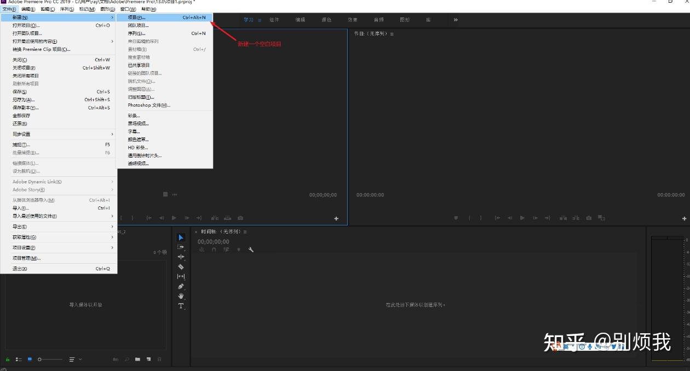Viewport: 690px width, 371px height.
Task: Go to In point in program monitor
Action: point(497,218)
